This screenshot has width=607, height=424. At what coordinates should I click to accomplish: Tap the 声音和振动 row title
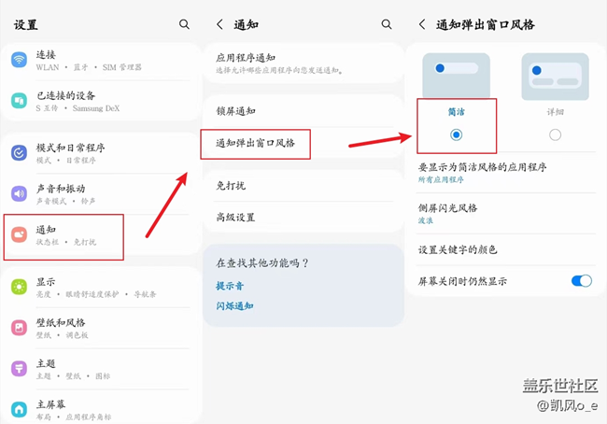pos(61,189)
